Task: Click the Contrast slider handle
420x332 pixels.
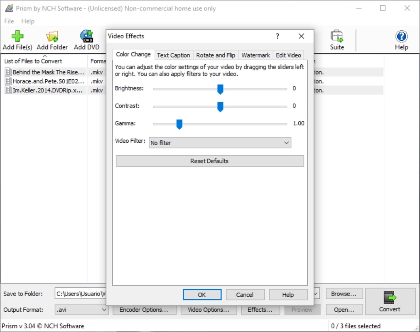Action: point(220,107)
